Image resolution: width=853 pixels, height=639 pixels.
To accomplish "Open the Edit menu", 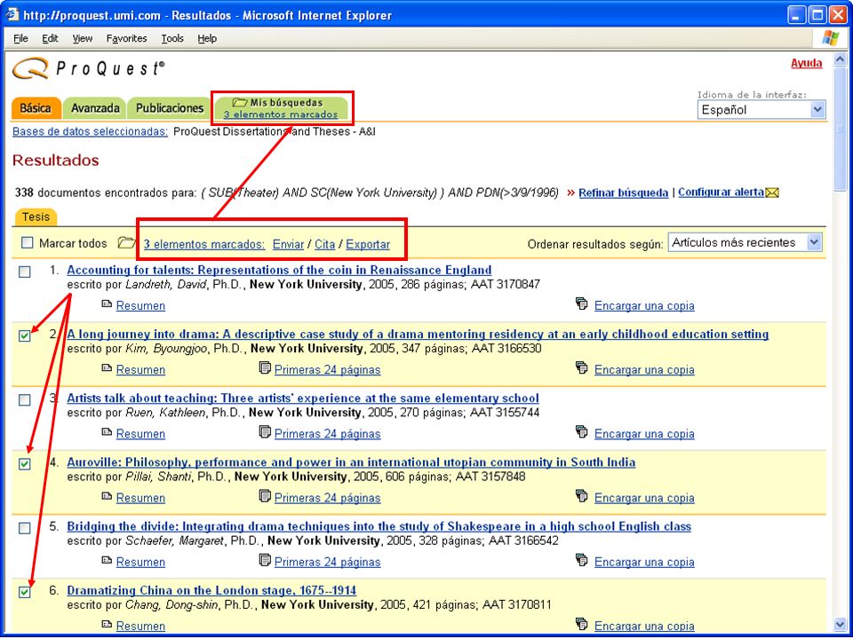I will point(50,38).
